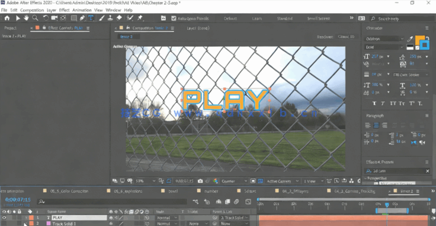Go to the Home screen icon
Viewport: 436px width, 226px height.
[7, 18]
